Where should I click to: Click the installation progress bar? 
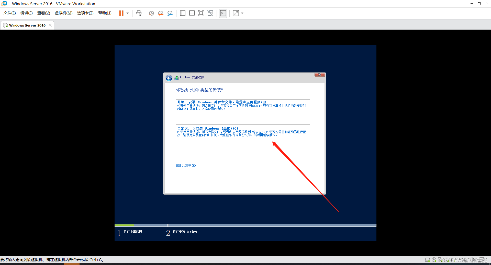pos(245,225)
